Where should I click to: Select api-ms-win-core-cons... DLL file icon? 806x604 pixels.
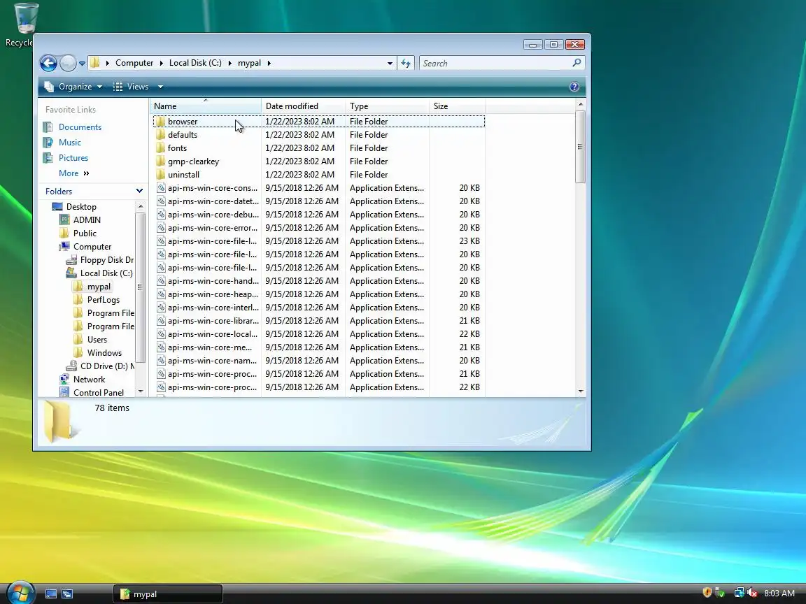[x=161, y=188]
